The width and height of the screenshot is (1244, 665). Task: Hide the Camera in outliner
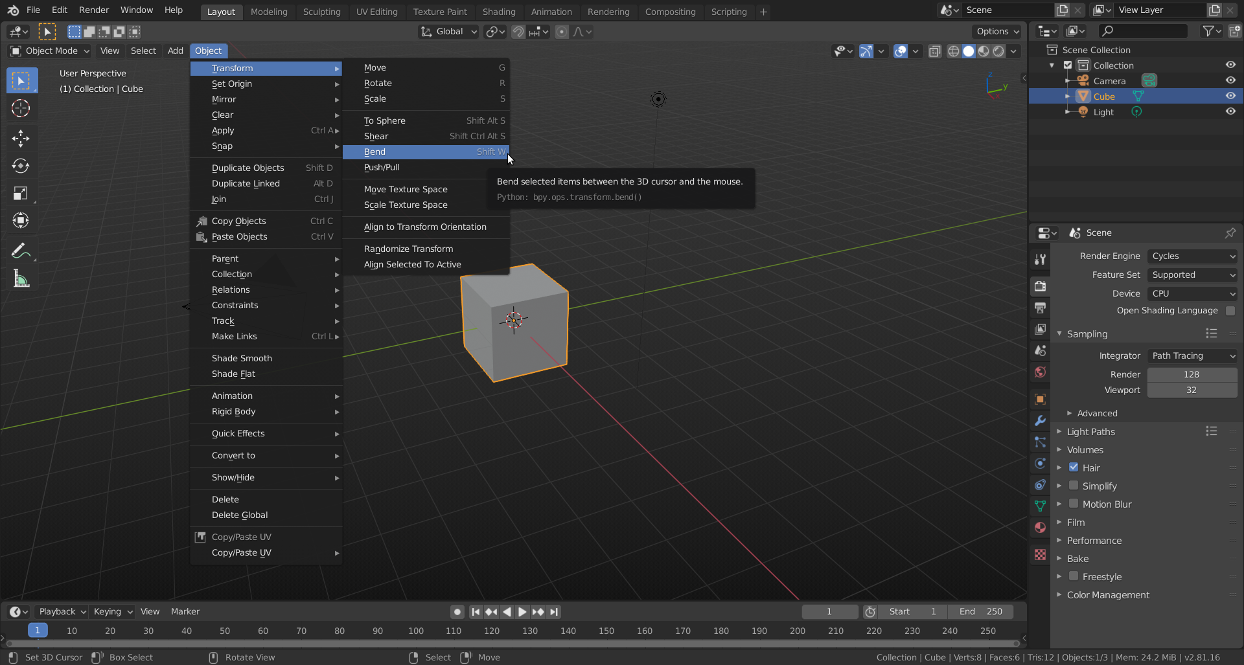[x=1230, y=80]
